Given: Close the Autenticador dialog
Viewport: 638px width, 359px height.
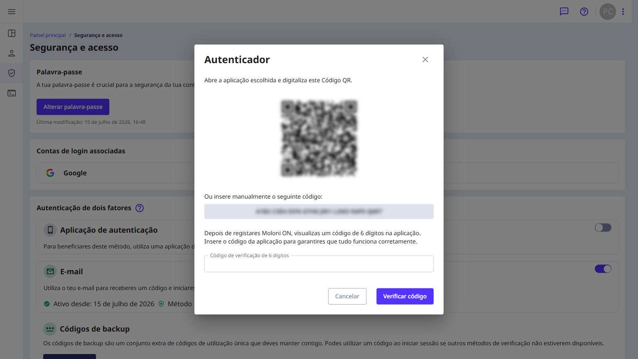Looking at the screenshot, I should tap(425, 59).
